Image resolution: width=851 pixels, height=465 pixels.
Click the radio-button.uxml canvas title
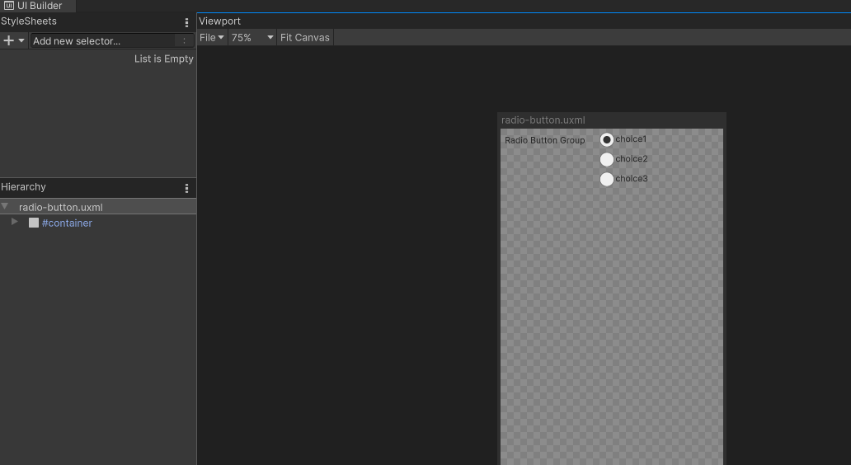pyautogui.click(x=543, y=120)
